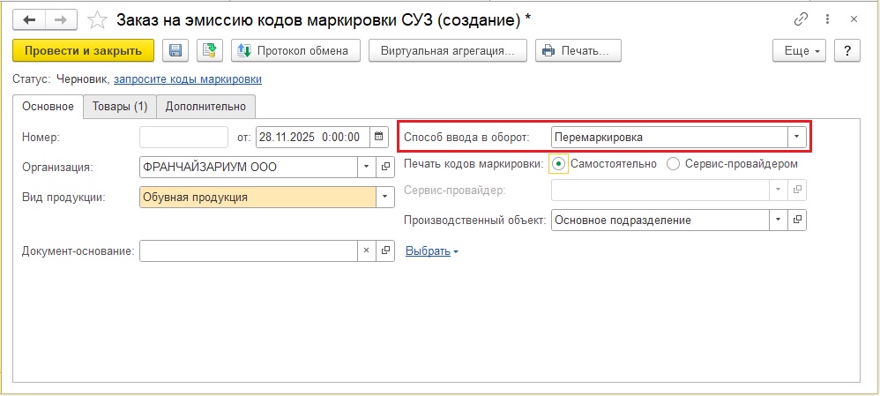This screenshot has height=396, width=880.
Task: Follow the запросите коды маркировки link
Action: (x=187, y=79)
